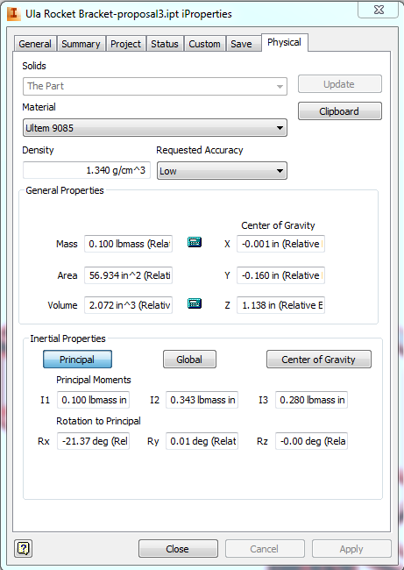Viewport: 404px width, 570px height.
Task: Click the Clipboard button
Action: [x=340, y=111]
